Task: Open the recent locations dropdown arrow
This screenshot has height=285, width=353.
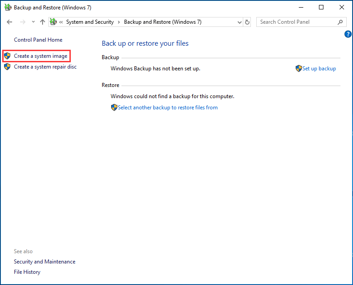Action: (33, 22)
